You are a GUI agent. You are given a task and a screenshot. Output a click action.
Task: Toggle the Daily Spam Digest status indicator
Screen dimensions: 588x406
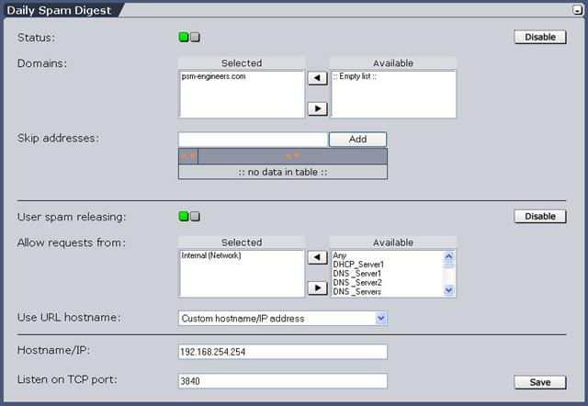pos(188,38)
